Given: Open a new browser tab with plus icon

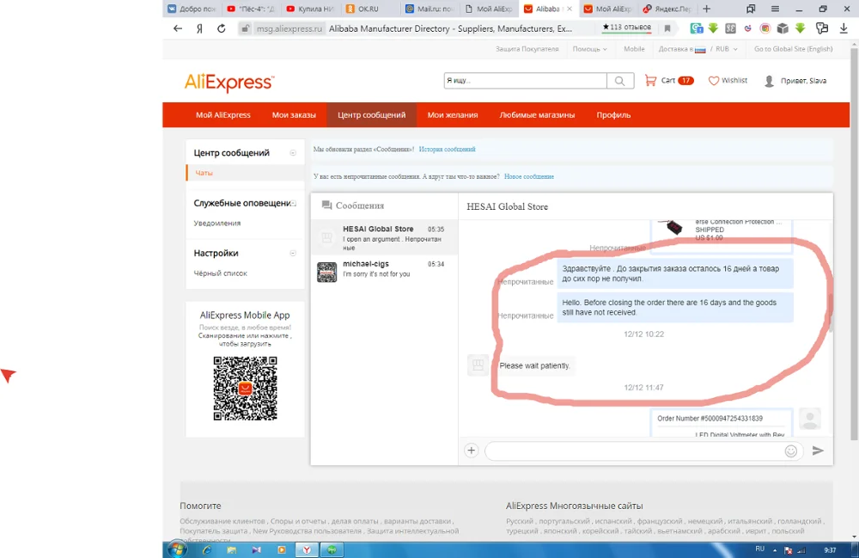Looking at the screenshot, I should pyautogui.click(x=707, y=9).
